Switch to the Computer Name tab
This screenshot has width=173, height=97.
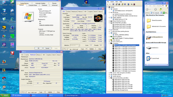tap(33, 5)
